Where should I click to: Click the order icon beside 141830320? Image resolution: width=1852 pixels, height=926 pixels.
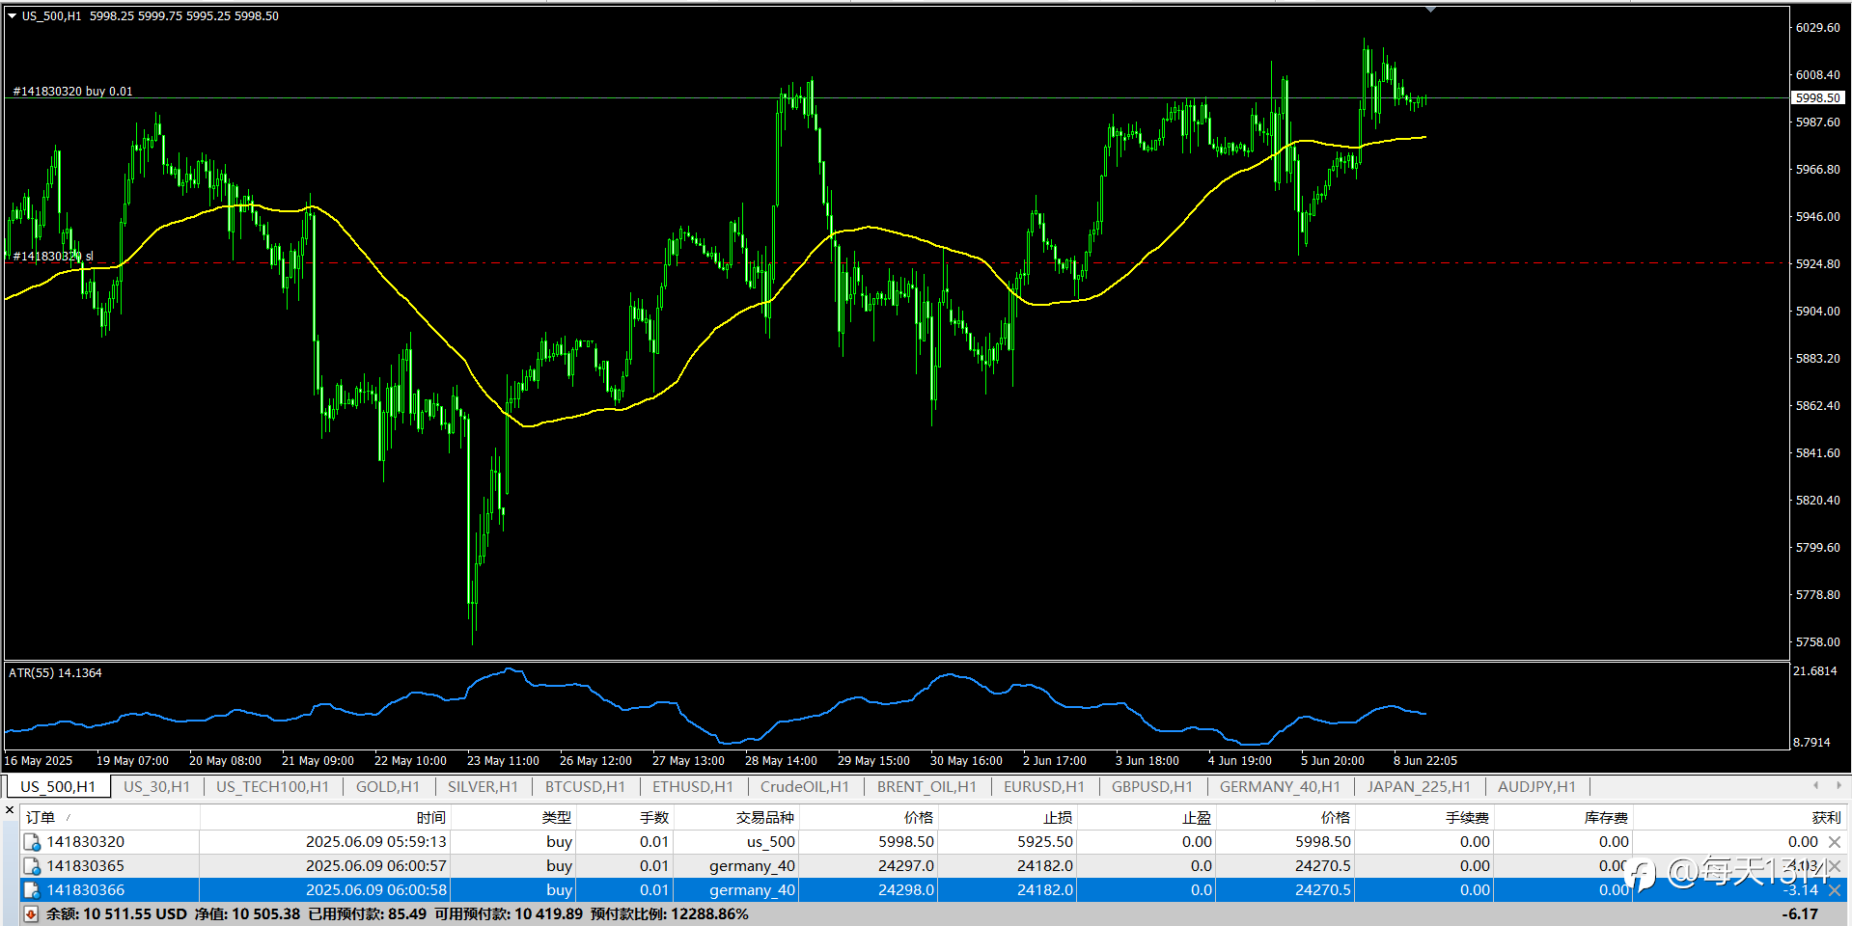click(x=32, y=842)
